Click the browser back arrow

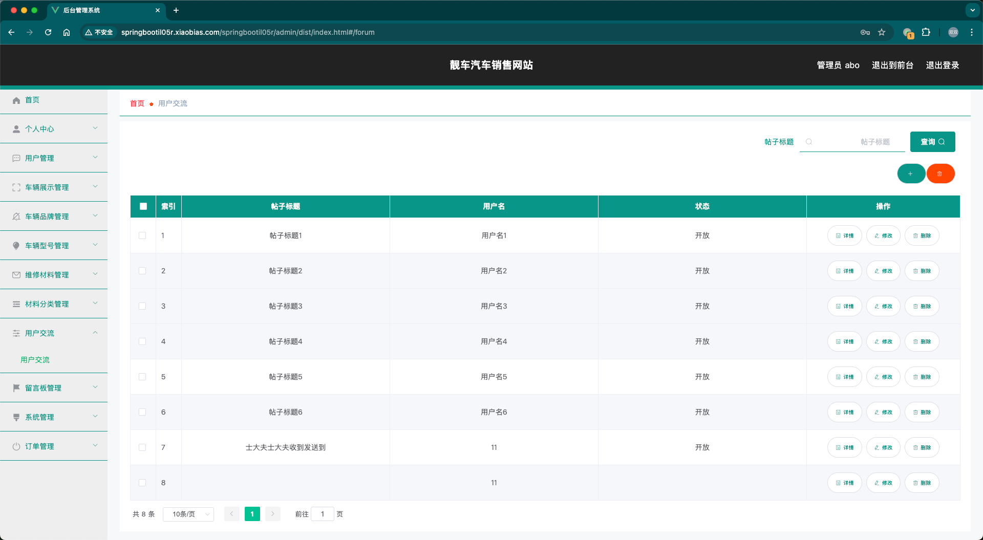[x=11, y=32]
